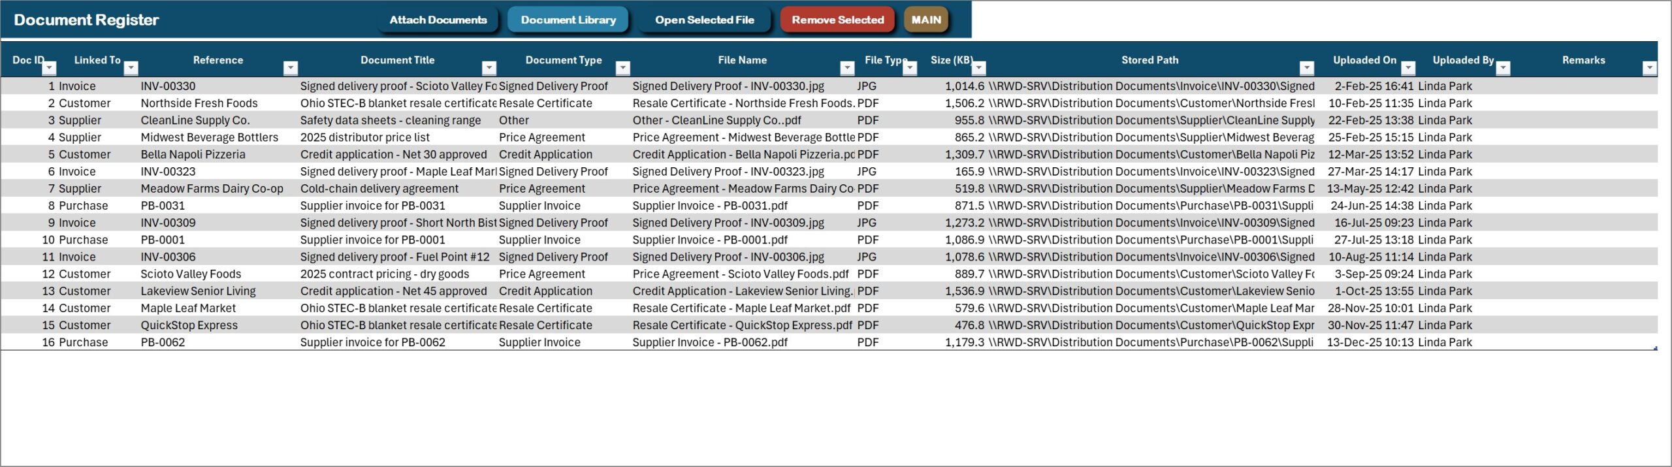The width and height of the screenshot is (1672, 467).
Task: Open Document Type filter dropdown
Action: pyautogui.click(x=623, y=68)
